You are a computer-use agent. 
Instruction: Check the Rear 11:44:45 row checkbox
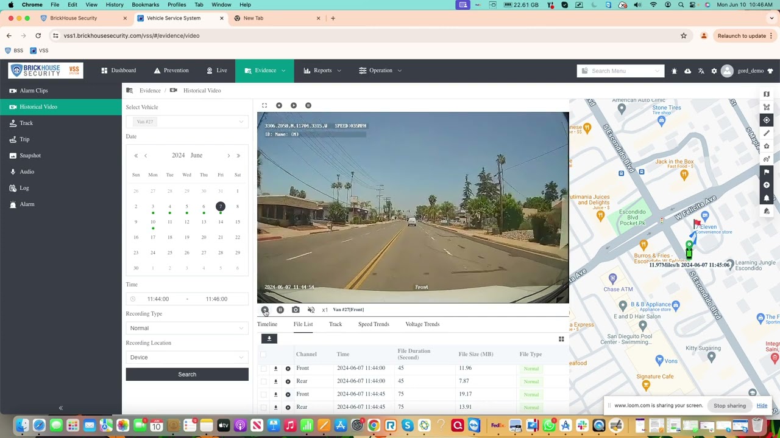tap(263, 407)
